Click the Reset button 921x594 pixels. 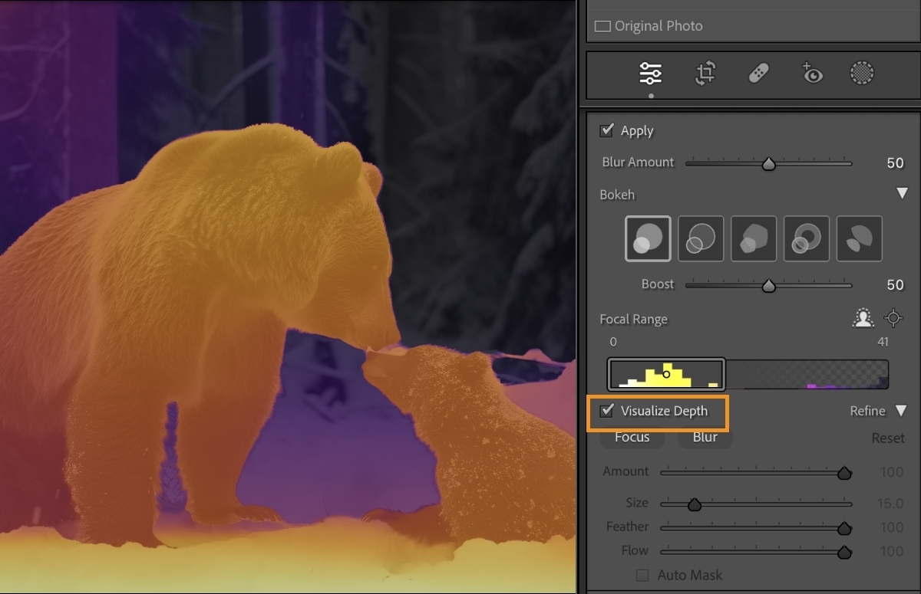[887, 438]
